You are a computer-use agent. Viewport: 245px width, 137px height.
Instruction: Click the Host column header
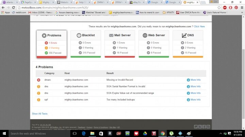point(67,73)
